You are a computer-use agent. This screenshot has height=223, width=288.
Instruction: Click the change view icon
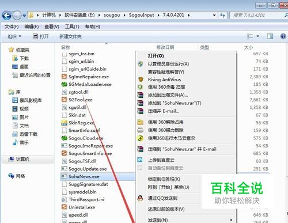coord(250,36)
